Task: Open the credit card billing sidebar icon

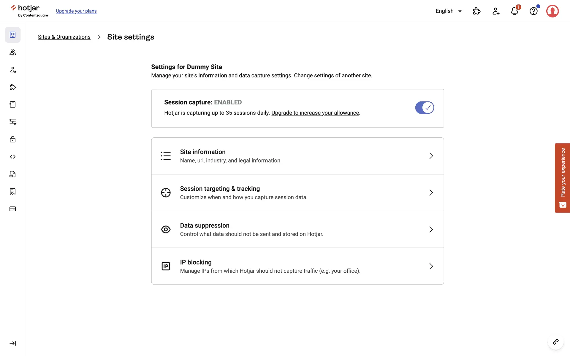Action: [x=12, y=209]
